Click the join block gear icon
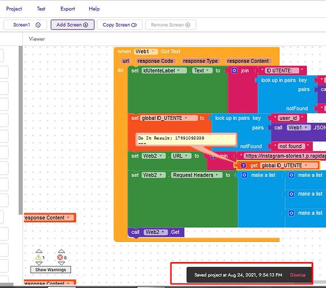Viewport: 326px width, 288px height. 234,70
